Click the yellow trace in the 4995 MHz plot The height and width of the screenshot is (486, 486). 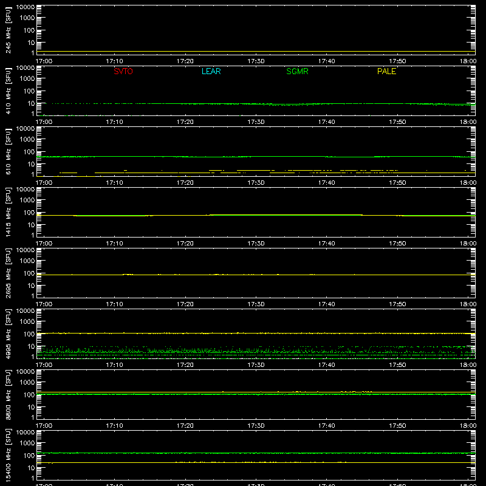pyautogui.click(x=256, y=334)
